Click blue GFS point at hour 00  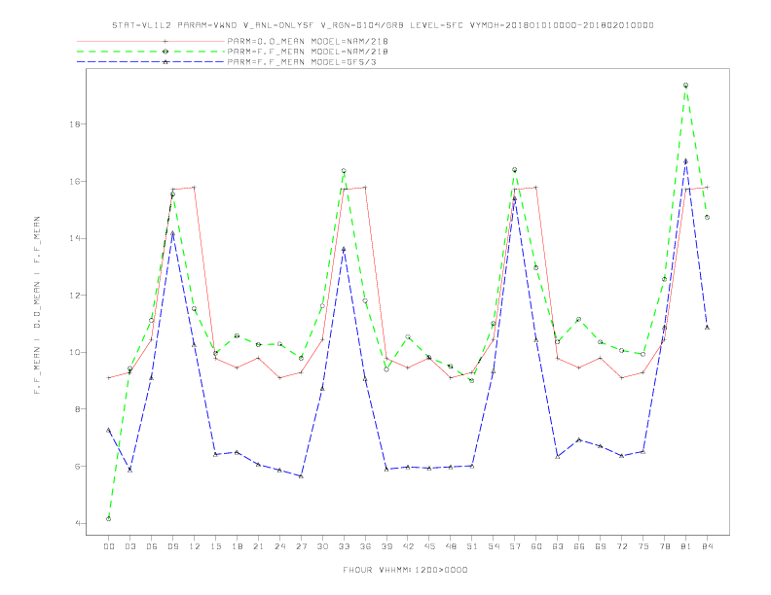click(x=109, y=430)
